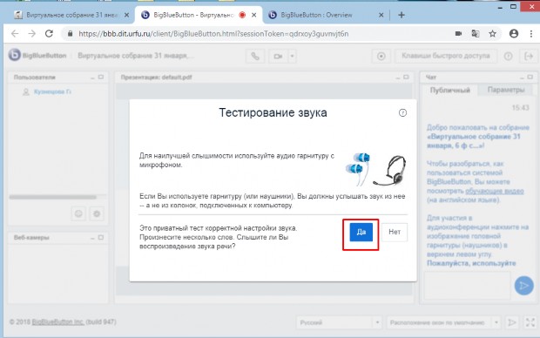The image size is (540, 338).
Task: Open the help icon in top toolbar
Action: coord(508,56)
